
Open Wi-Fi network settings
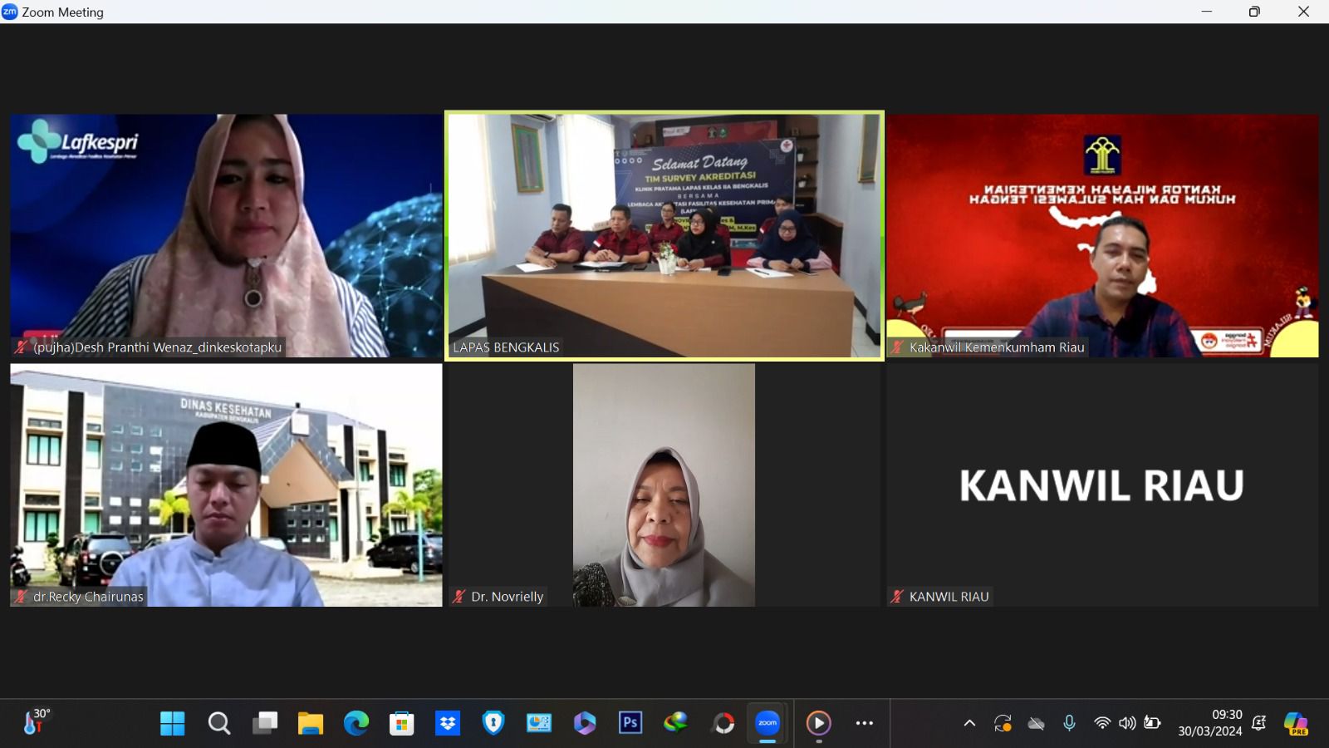1102,724
